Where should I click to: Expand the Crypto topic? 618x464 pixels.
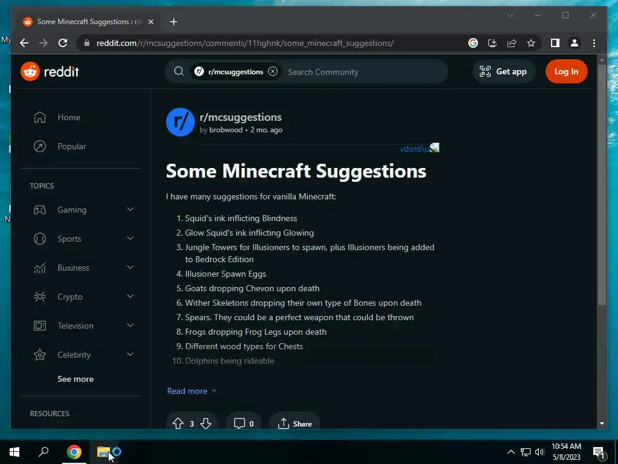point(130,296)
